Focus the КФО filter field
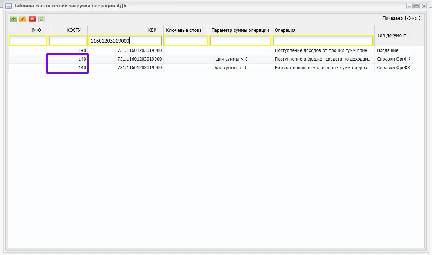The width and height of the screenshot is (432, 255). click(28, 41)
